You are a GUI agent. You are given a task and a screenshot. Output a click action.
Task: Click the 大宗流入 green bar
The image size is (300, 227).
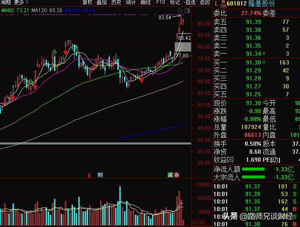point(253,177)
